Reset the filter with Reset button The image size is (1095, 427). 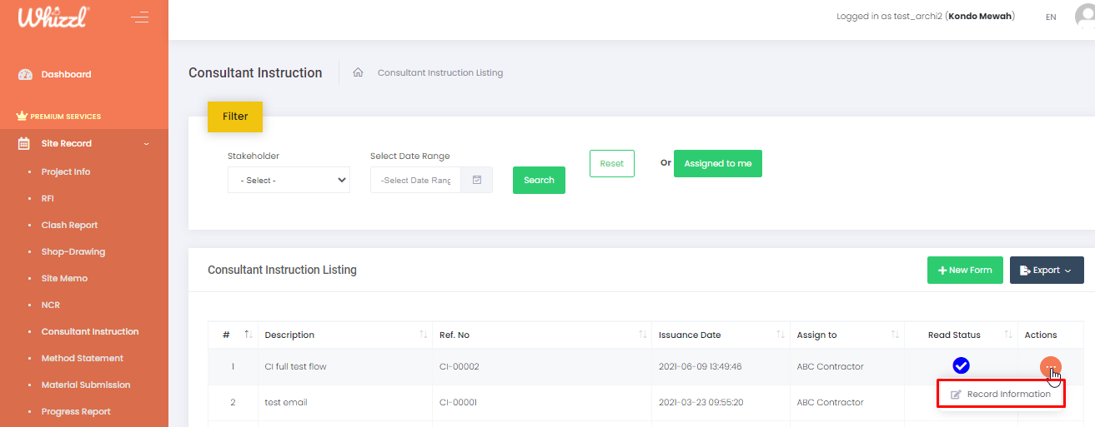611,163
